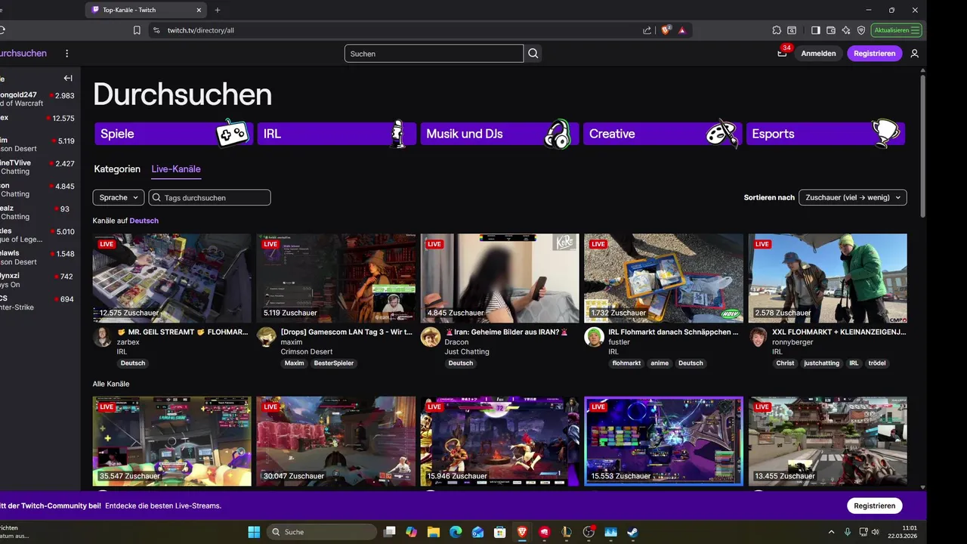Click the Brave Rewards triangle icon

tap(682, 30)
